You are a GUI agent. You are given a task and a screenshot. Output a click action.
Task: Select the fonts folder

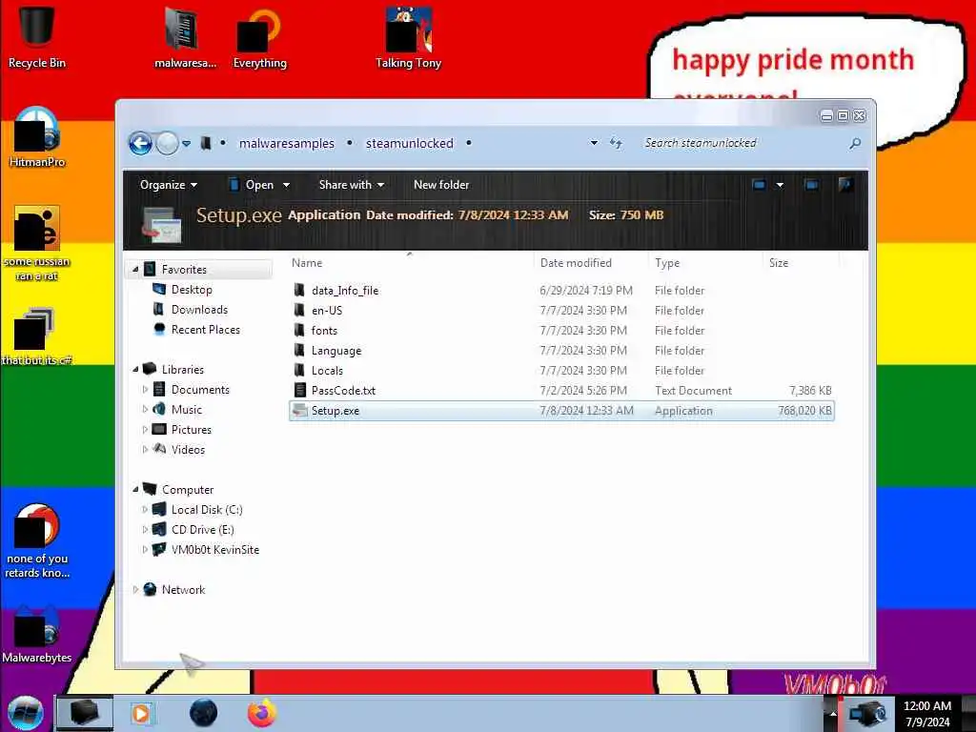(561, 331)
